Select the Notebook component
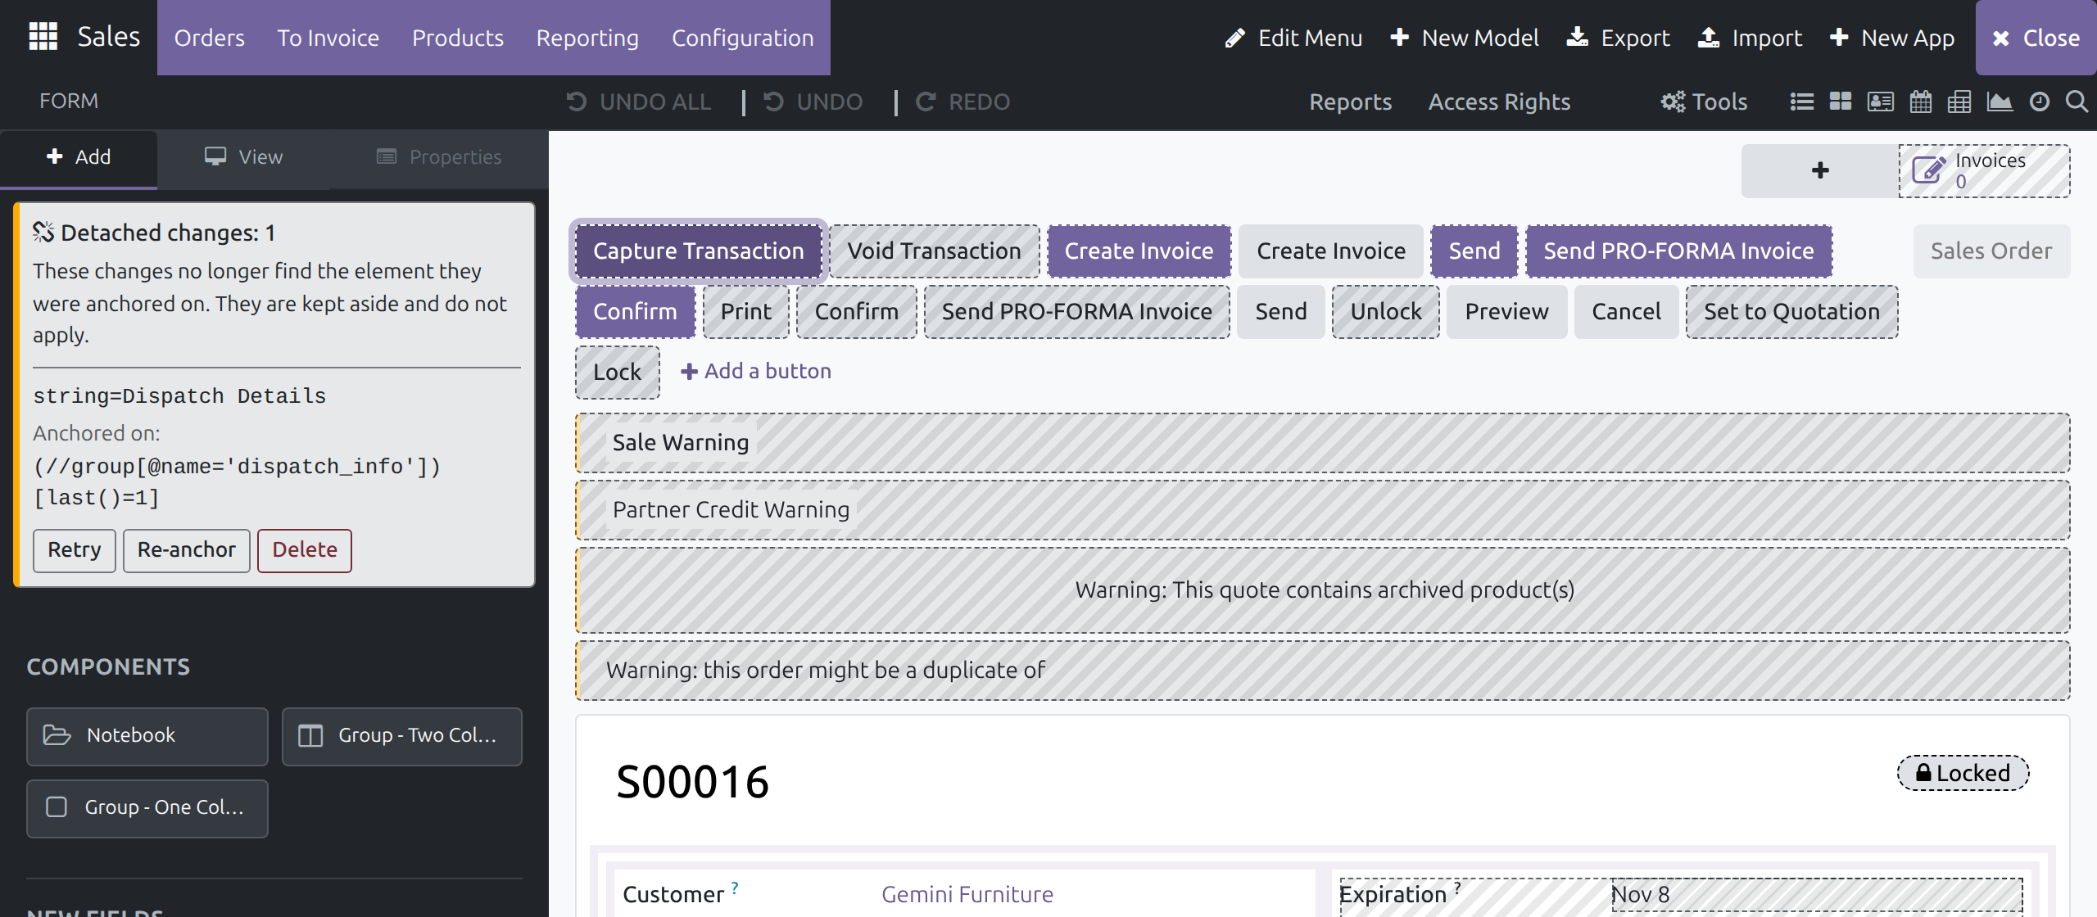 pos(147,736)
